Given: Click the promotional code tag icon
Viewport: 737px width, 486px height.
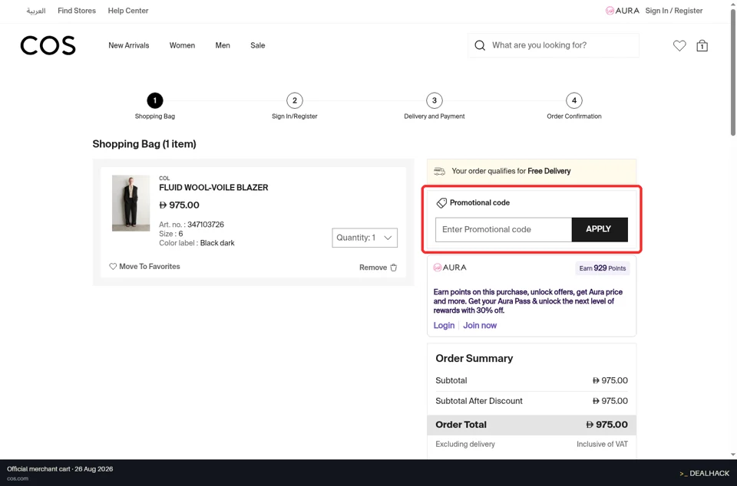Looking at the screenshot, I should 441,202.
